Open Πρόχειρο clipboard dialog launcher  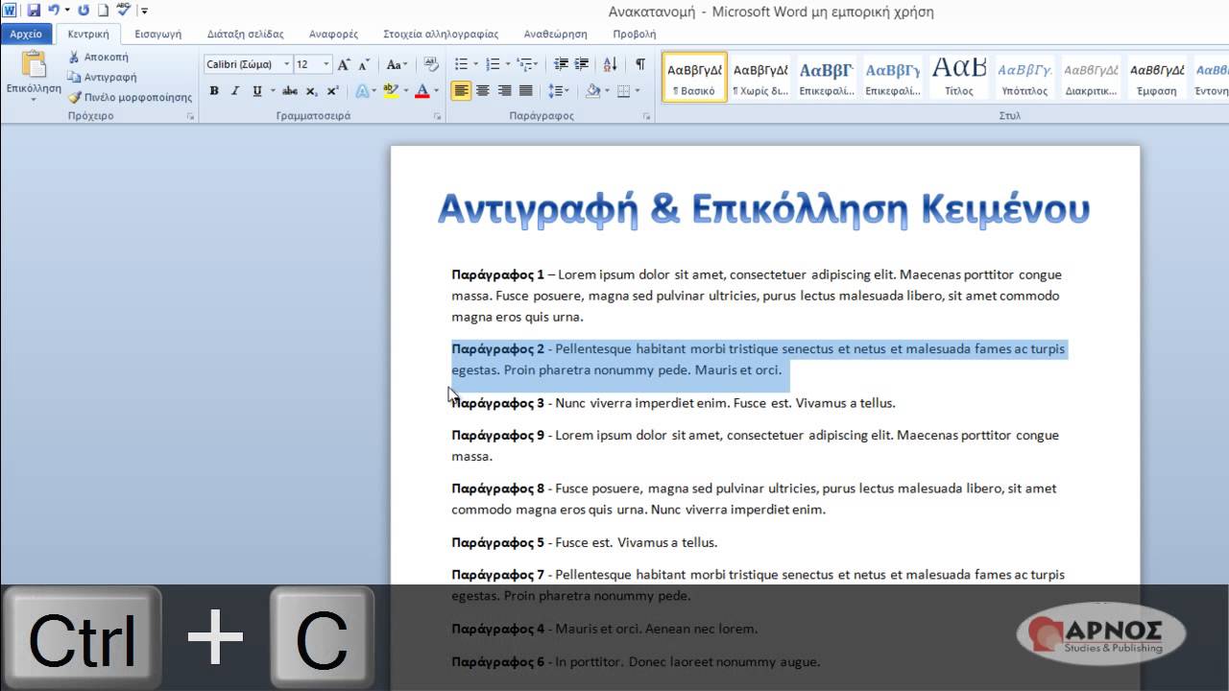click(190, 116)
